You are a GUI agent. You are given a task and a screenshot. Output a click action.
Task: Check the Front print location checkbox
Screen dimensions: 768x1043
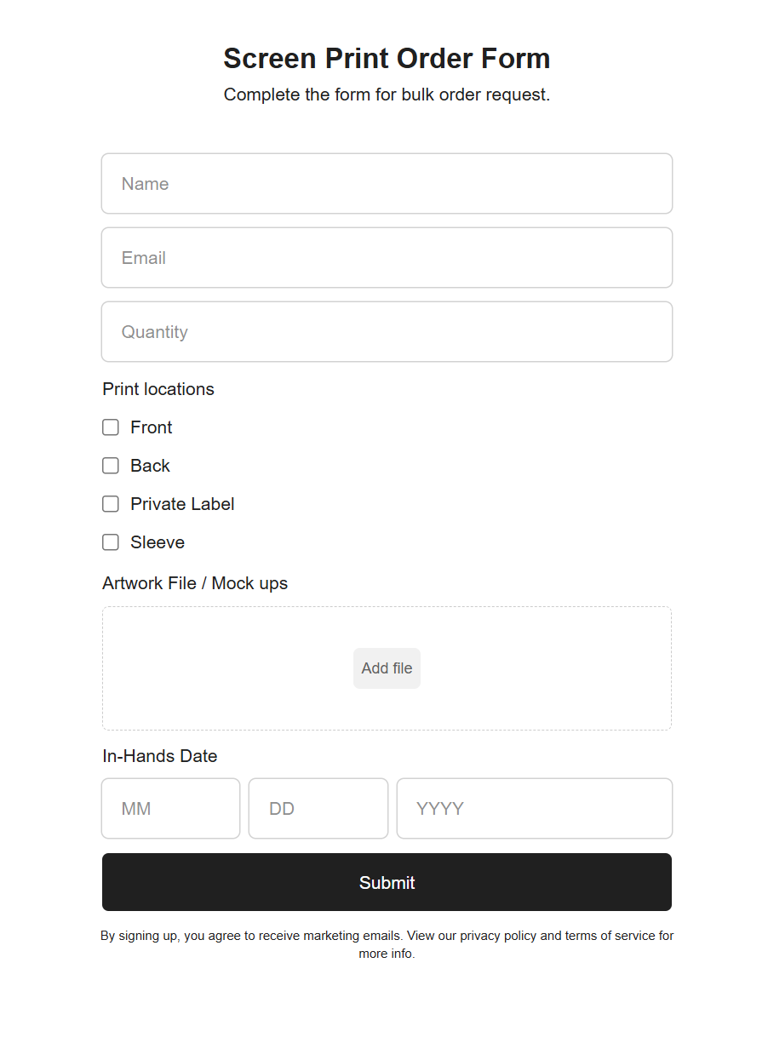pos(110,427)
